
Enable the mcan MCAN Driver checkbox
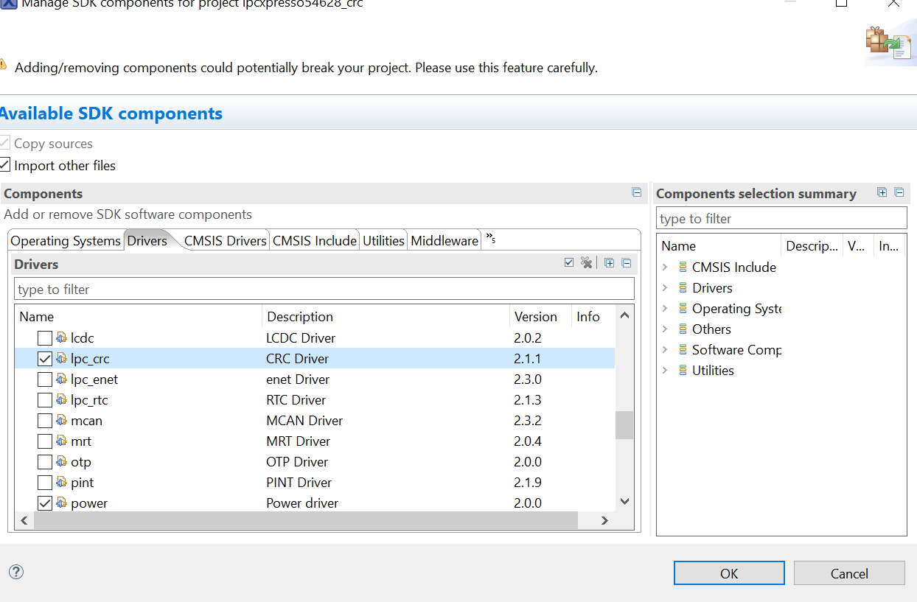(45, 420)
